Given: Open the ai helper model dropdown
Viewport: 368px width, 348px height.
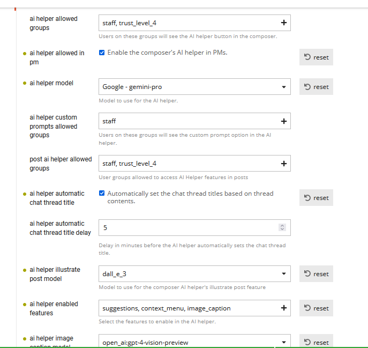Looking at the screenshot, I should (x=194, y=87).
